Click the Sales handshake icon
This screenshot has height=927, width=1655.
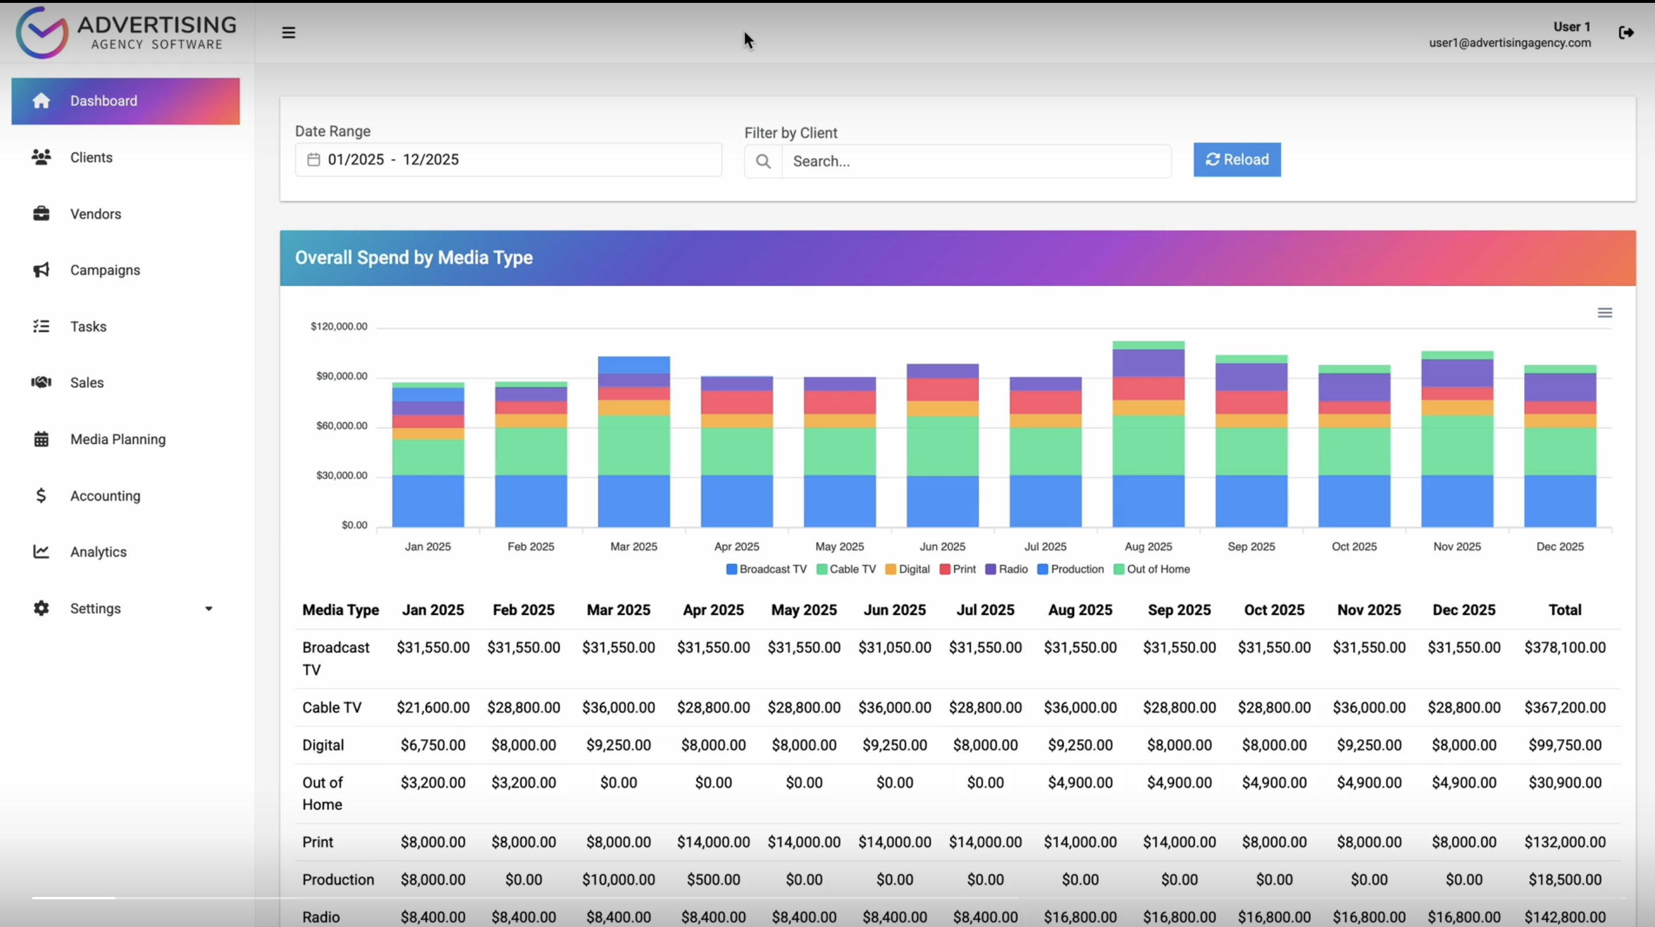click(x=41, y=382)
